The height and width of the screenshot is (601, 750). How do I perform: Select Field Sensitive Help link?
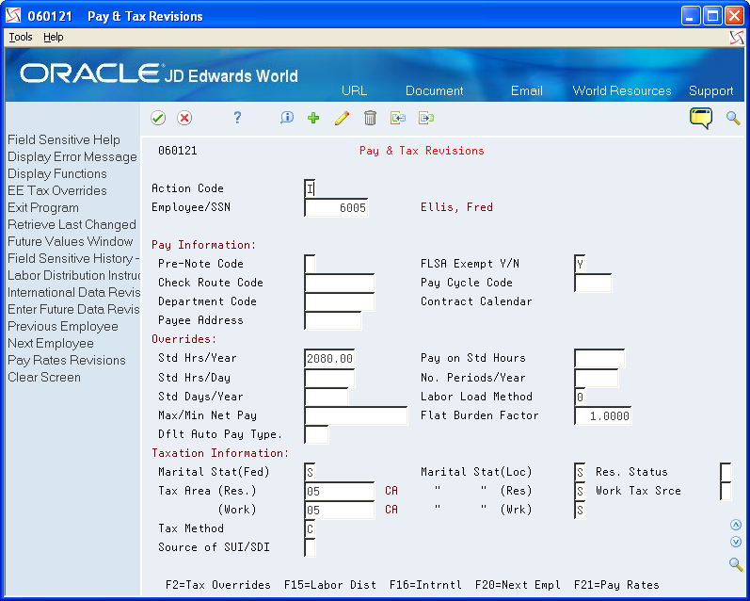click(64, 139)
